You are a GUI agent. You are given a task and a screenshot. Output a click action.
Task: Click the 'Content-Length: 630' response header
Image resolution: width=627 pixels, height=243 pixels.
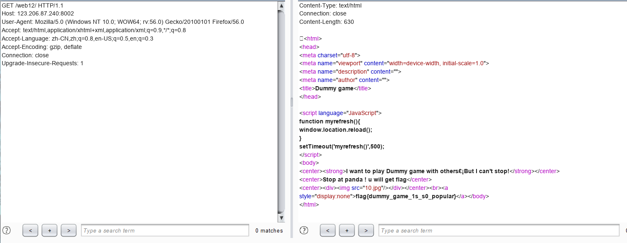[x=326, y=22]
